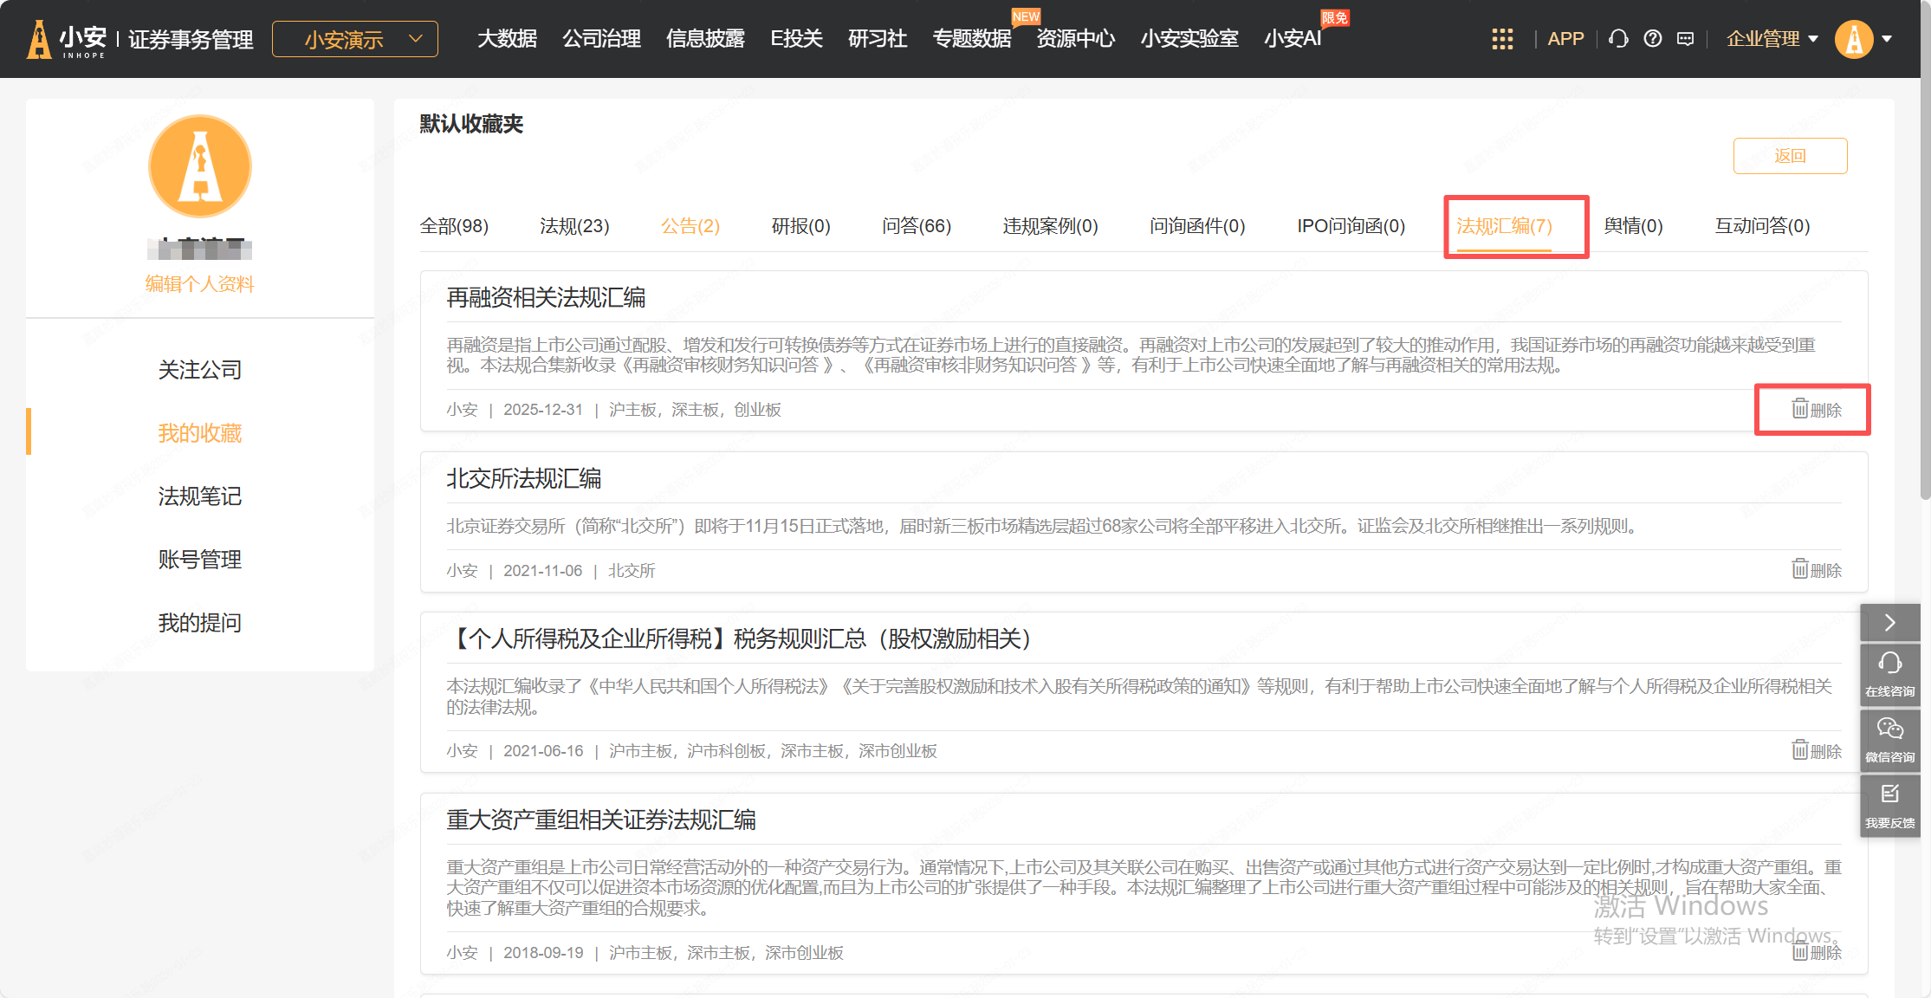Click the 返回 button
The height and width of the screenshot is (998, 1931).
coord(1790,156)
